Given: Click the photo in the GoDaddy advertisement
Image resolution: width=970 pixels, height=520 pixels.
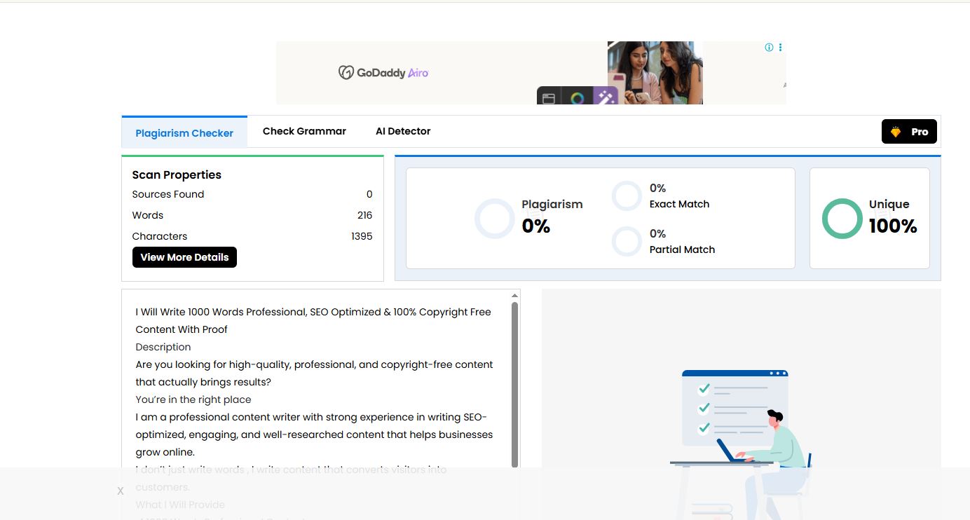Looking at the screenshot, I should point(655,72).
